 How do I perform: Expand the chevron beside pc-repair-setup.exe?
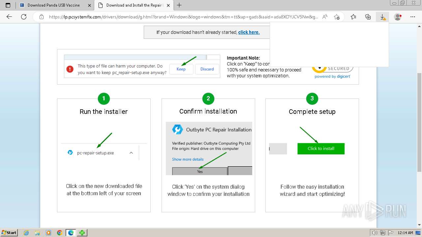(x=131, y=153)
